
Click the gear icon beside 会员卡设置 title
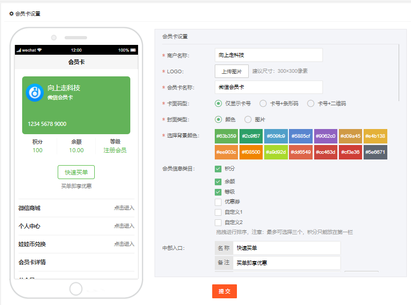(x=12, y=14)
